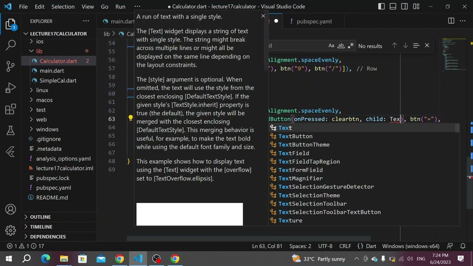Toggle the secondary side bar

[405, 7]
